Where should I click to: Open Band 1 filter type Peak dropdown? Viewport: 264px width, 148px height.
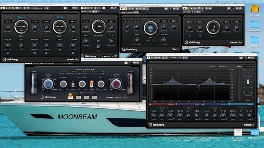(x=162, y=108)
